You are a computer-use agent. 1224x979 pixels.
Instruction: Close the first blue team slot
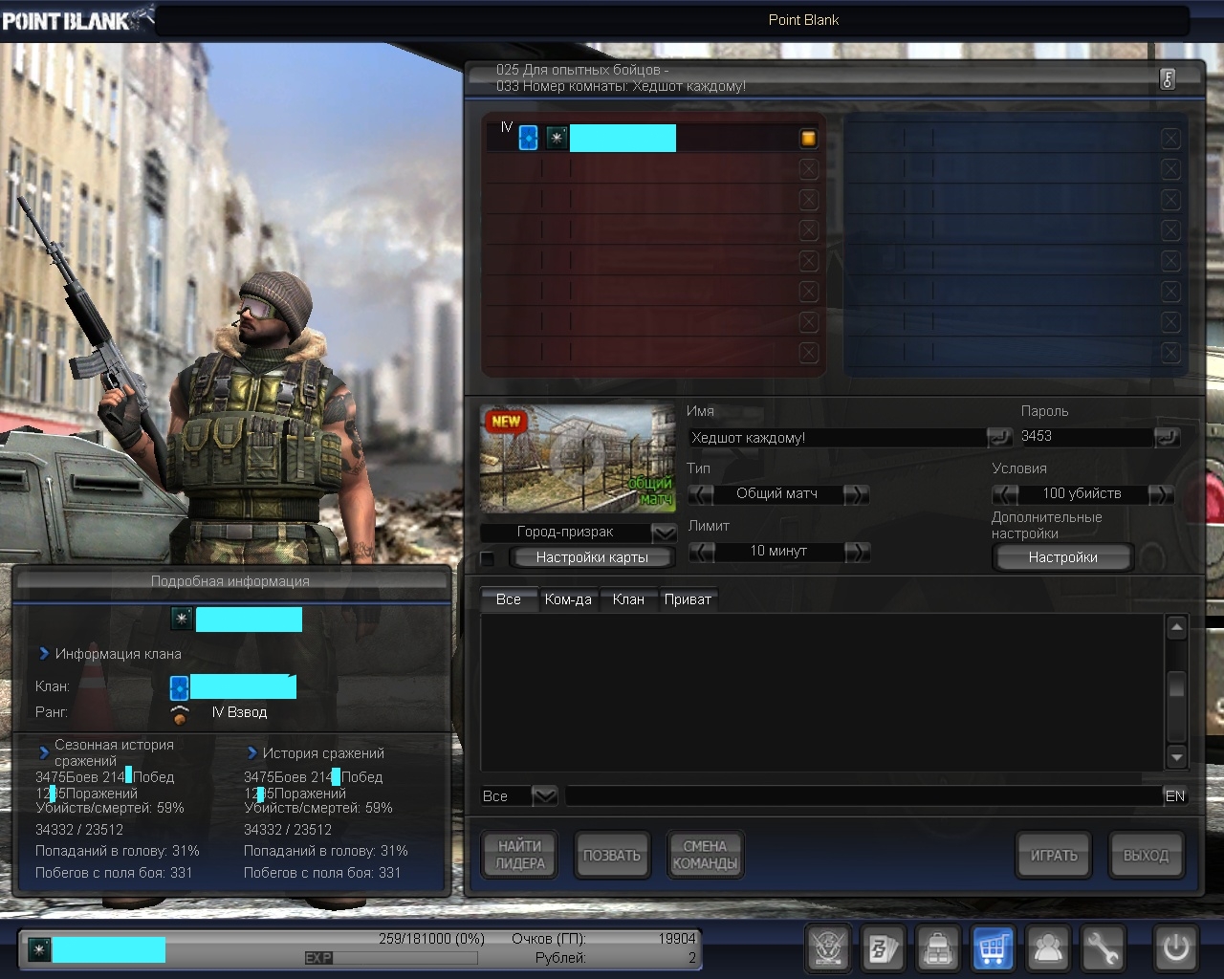tap(1170, 139)
